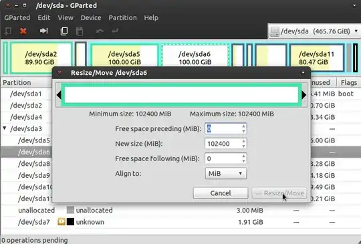Select the /dev/sda1 row in partition list
361x244 pixels.
coord(26,94)
